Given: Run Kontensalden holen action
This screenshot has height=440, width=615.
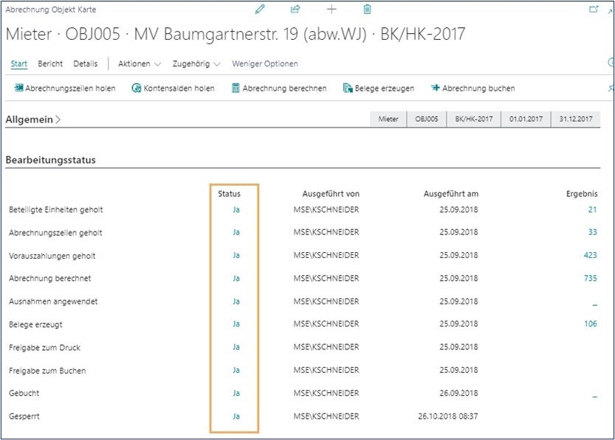Looking at the screenshot, I should (x=173, y=88).
